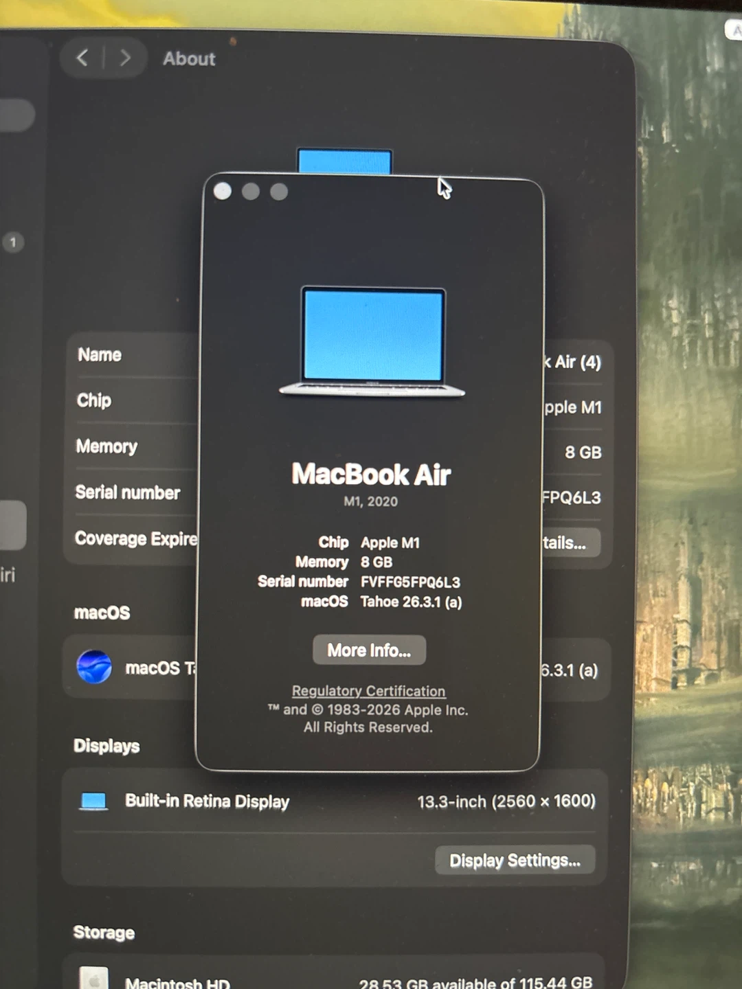Select serial number FVFFG5FPQ6L3 in the dialog
Screen dimensions: 742x989
410,582
